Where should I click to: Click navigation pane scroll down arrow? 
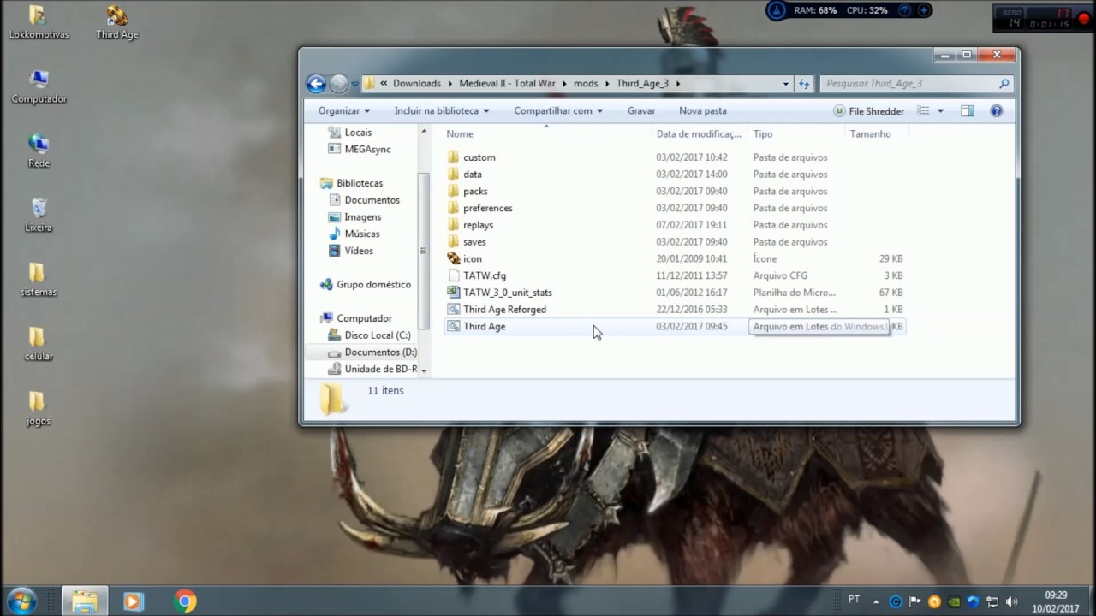(424, 370)
